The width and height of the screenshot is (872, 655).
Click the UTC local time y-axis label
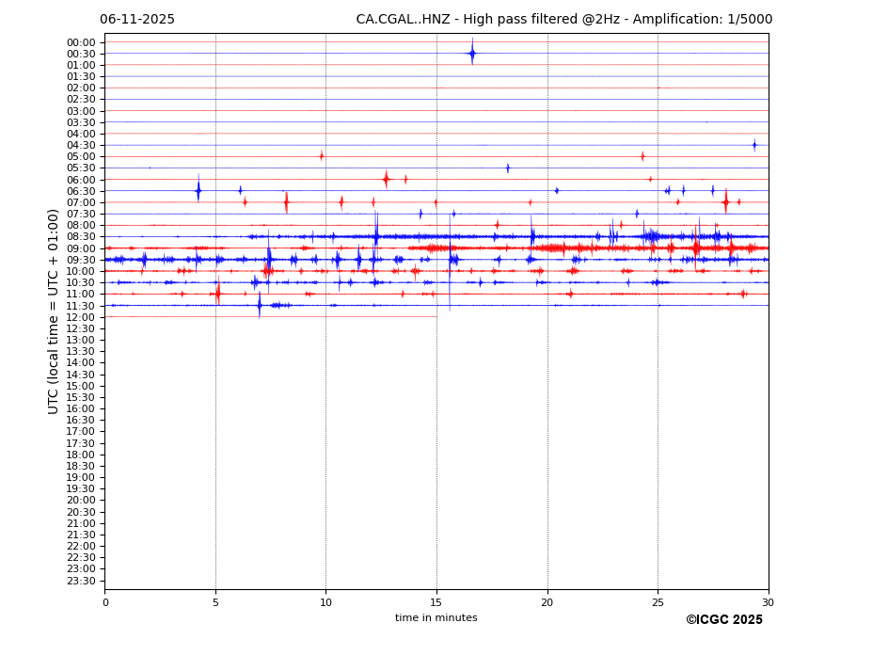54,312
